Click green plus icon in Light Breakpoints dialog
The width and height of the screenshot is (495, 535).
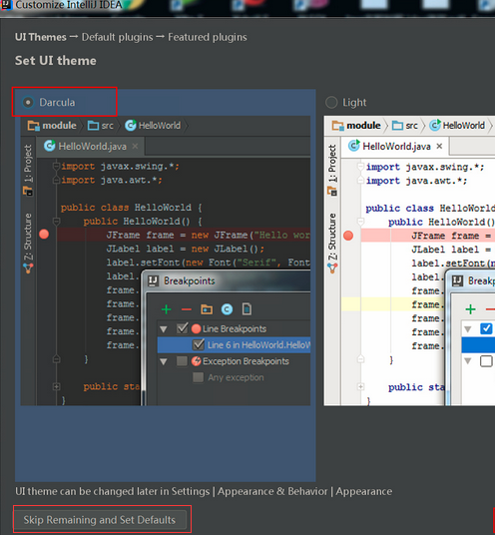470,309
